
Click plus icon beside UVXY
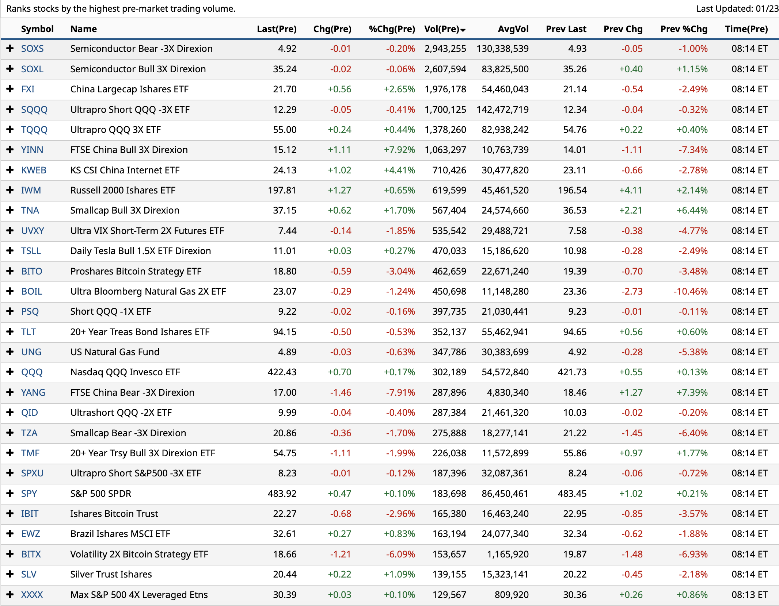[x=10, y=231]
